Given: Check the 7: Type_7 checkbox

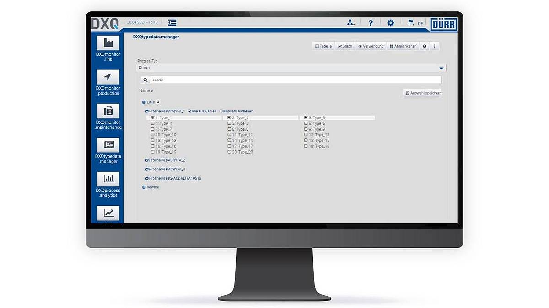Looking at the screenshot, I should pos(152,129).
